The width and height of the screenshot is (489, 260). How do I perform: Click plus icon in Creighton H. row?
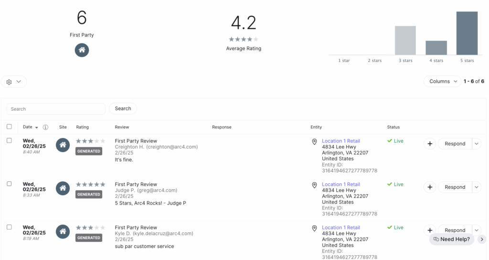coord(430,144)
